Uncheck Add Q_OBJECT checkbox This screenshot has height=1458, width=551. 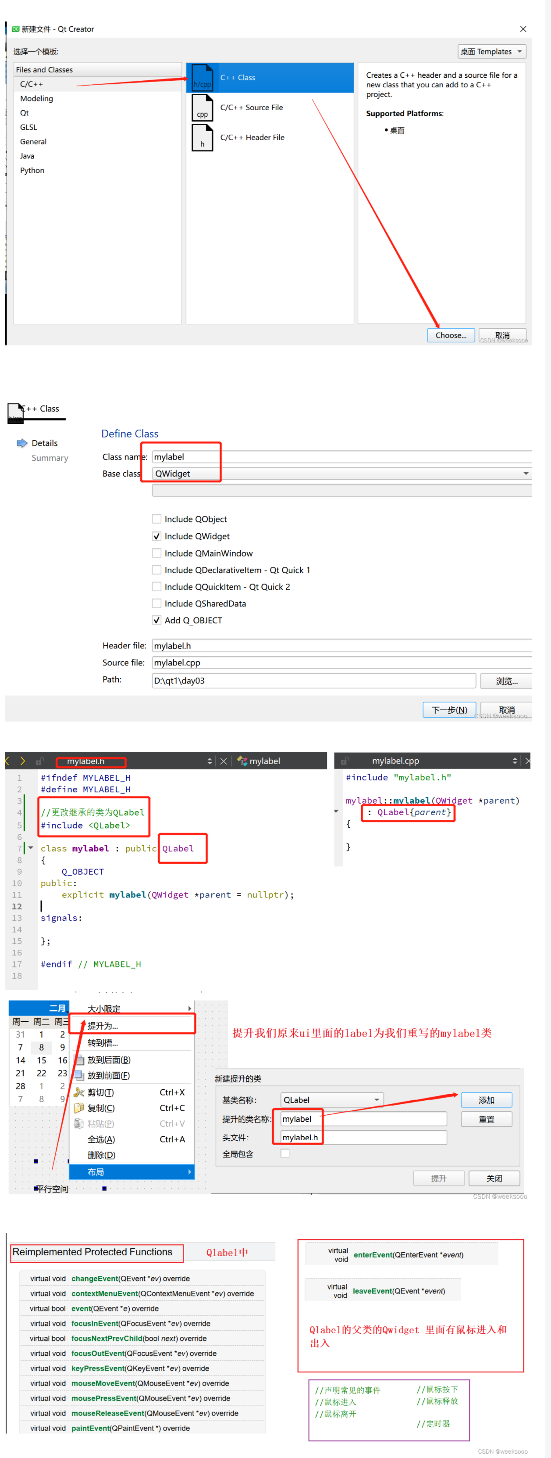click(x=156, y=620)
